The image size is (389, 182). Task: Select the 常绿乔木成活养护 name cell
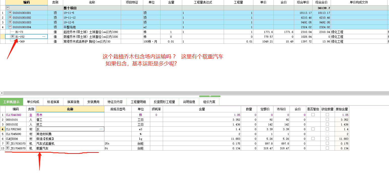(92, 41)
